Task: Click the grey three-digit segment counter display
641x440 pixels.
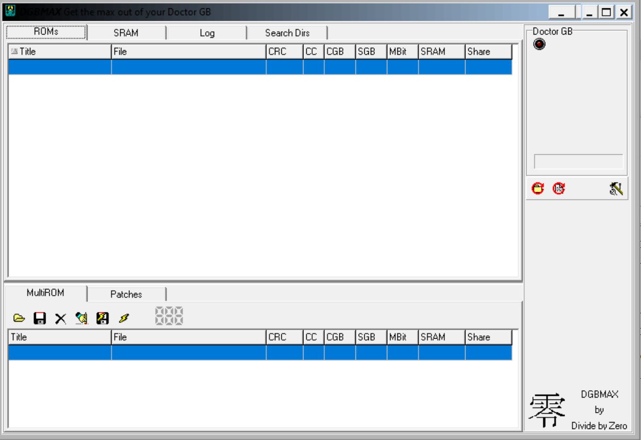Action: [x=169, y=316]
